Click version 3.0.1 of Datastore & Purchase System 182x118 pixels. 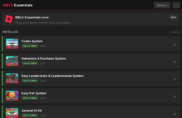[x=43, y=63]
